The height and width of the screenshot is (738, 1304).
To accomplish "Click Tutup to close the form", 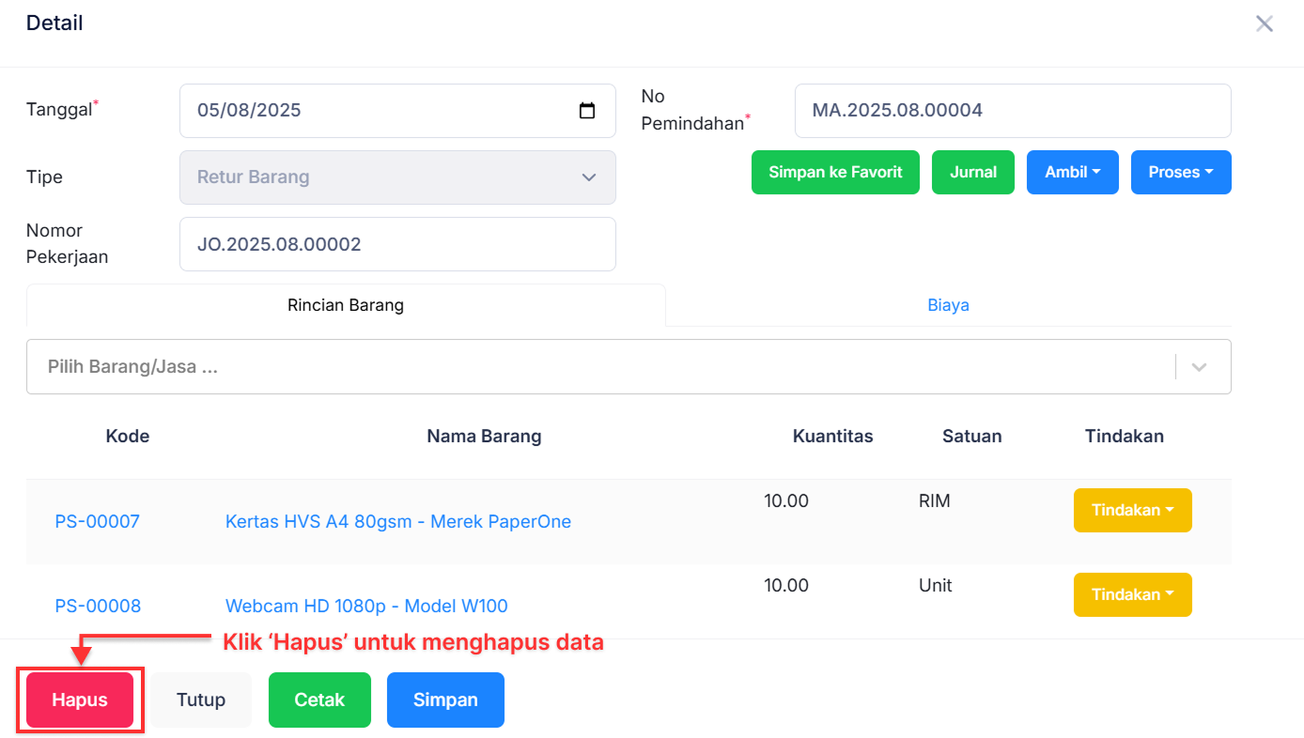I will click(x=201, y=700).
